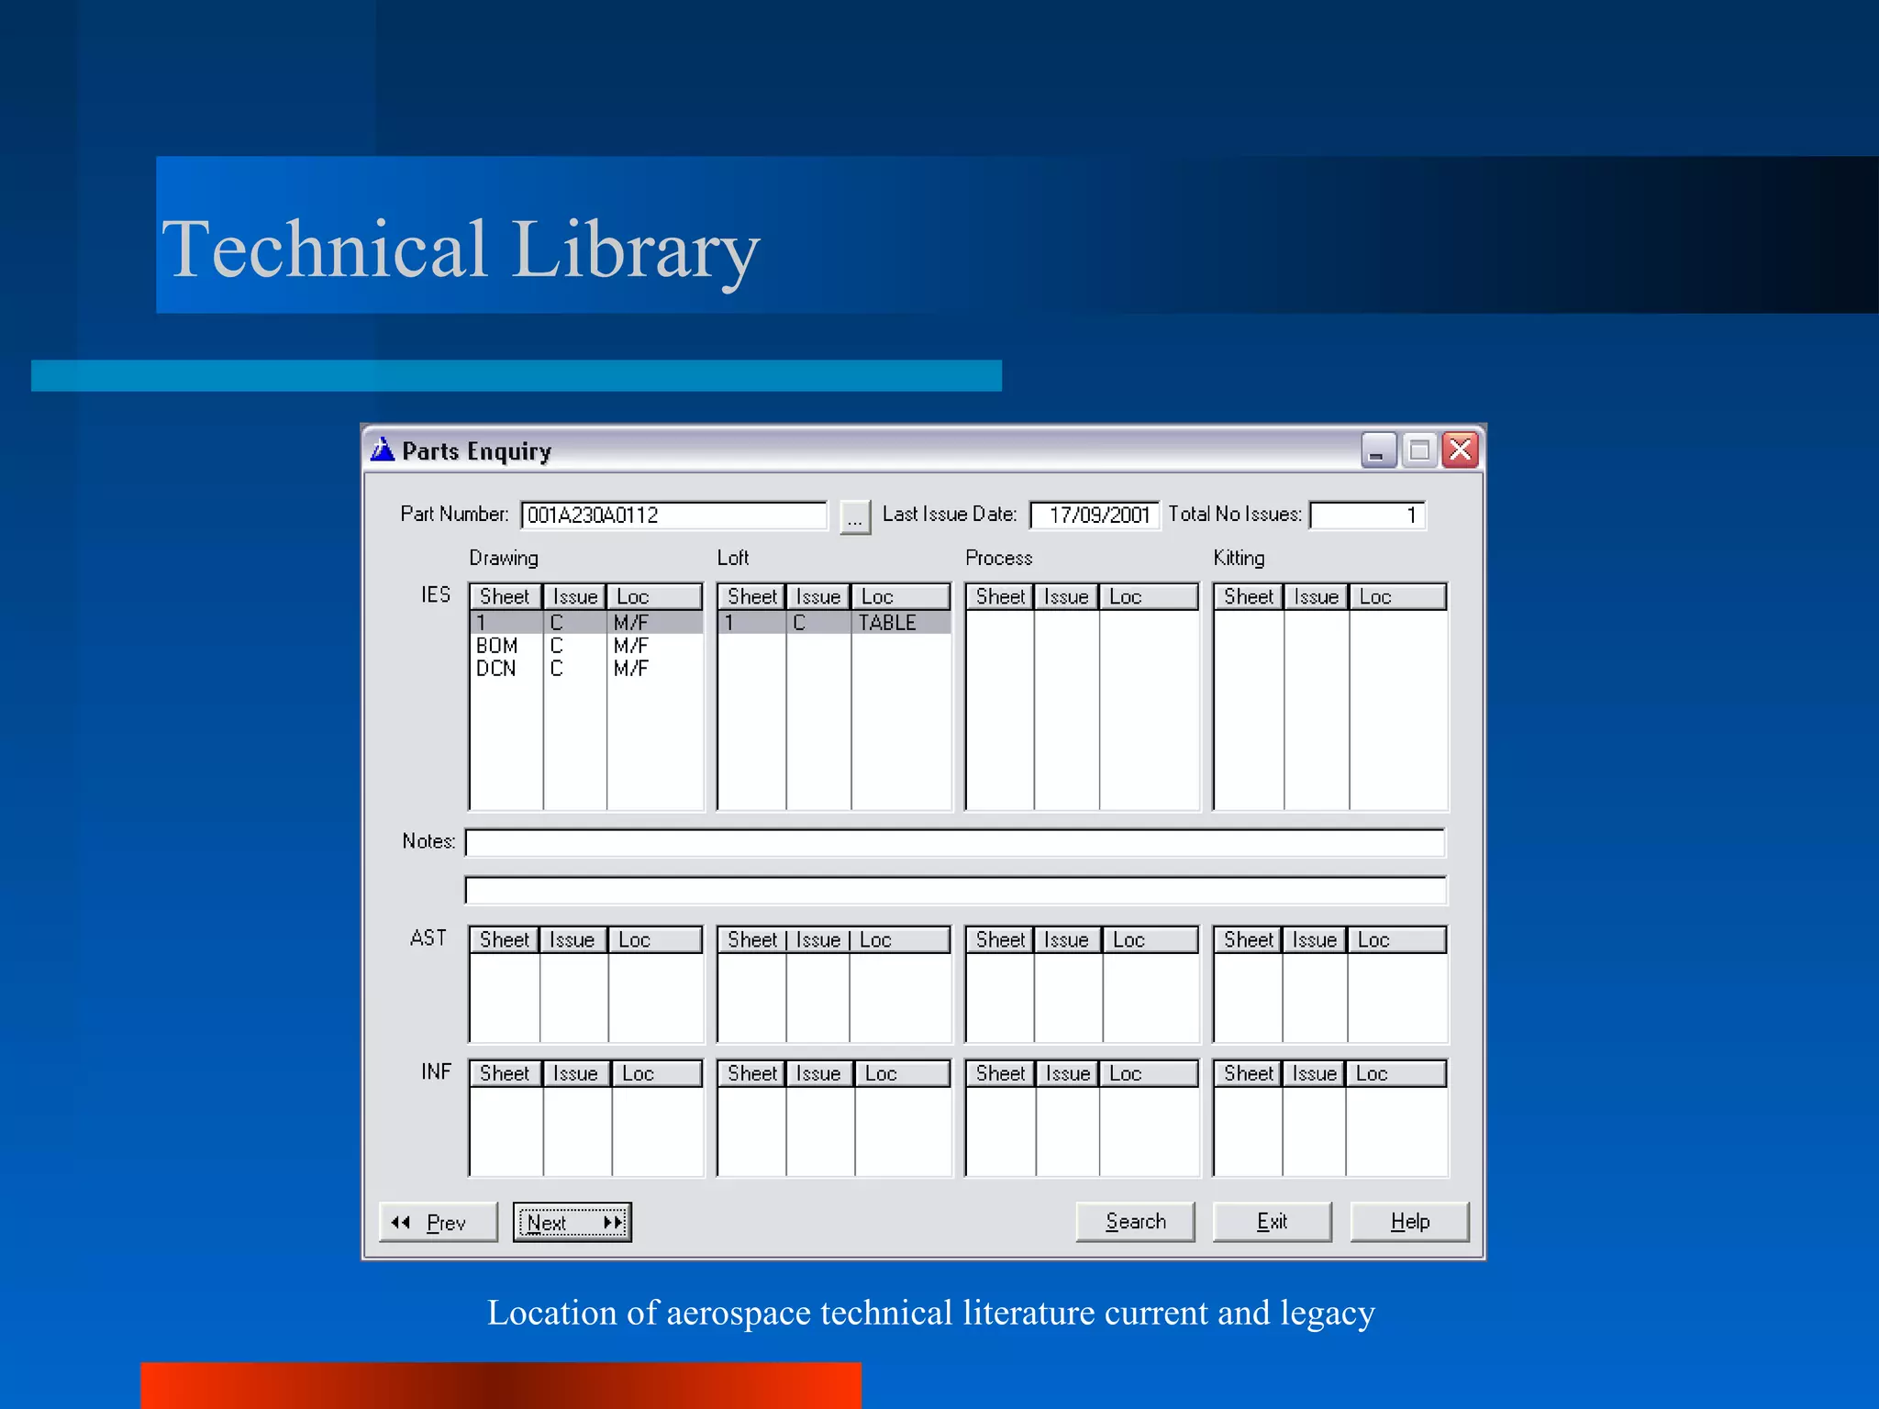Click the Sheet header in INF Kitting list
This screenshot has width=1879, height=1409.
pyautogui.click(x=1248, y=1073)
